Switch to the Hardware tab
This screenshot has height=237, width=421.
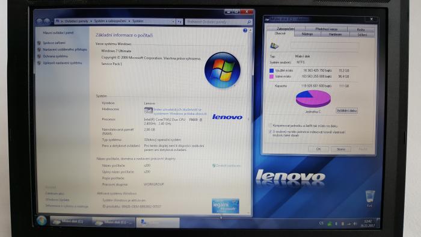point(335,34)
